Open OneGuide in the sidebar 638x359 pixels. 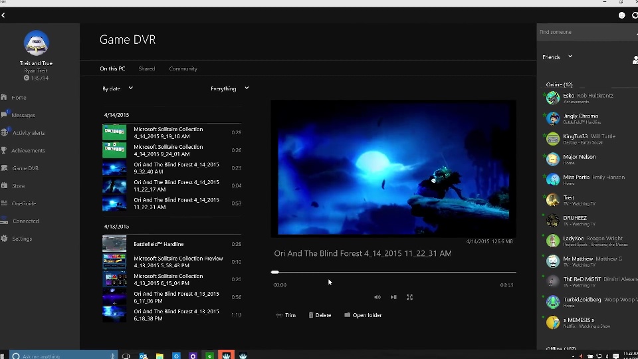24,203
